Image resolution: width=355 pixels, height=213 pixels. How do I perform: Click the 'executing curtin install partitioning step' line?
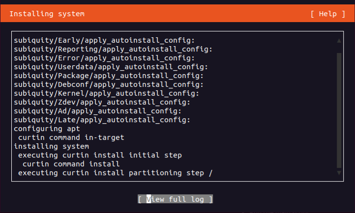113,173
